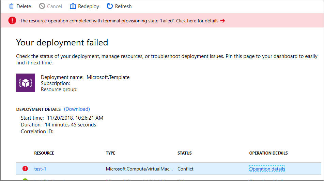The image size is (324, 181).
Task: Select the Conflict status cell
Action: click(x=186, y=169)
